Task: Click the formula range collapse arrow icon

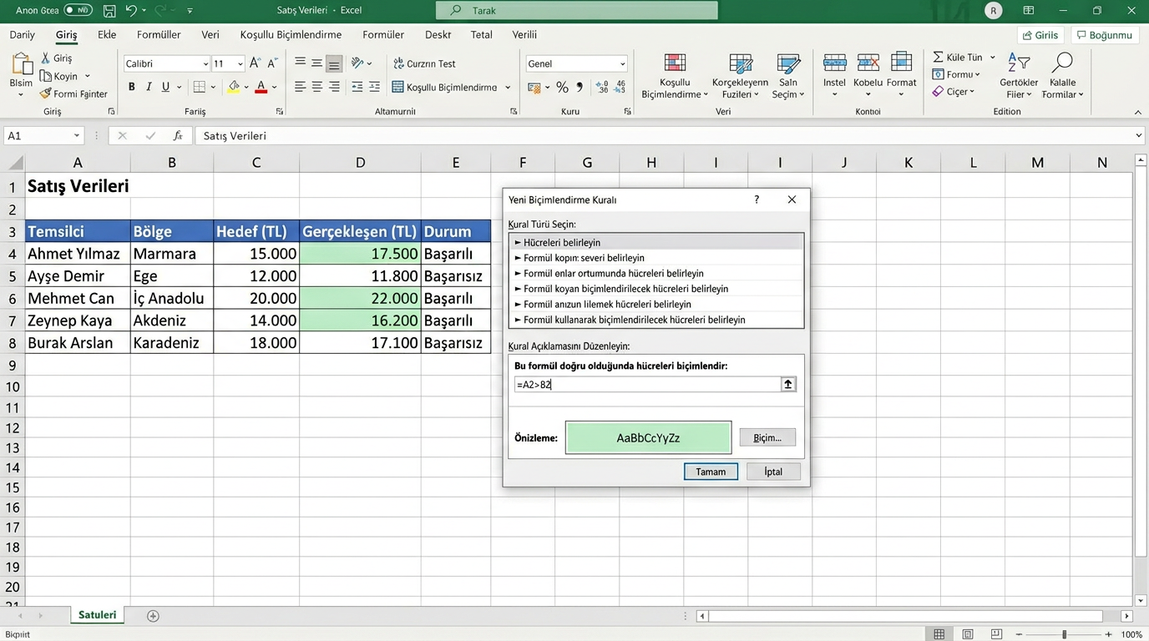Action: point(787,384)
